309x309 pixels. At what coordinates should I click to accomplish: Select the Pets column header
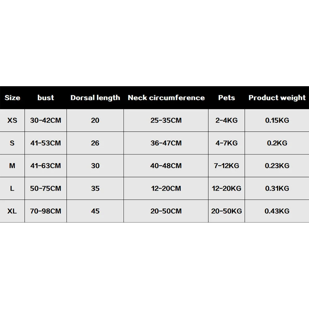[x=226, y=98]
